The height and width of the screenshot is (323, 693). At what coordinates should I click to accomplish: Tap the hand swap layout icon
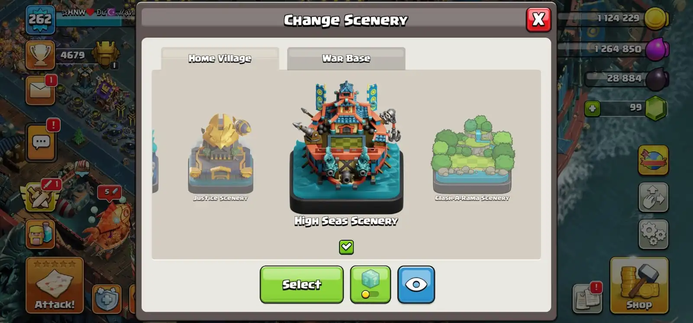653,197
